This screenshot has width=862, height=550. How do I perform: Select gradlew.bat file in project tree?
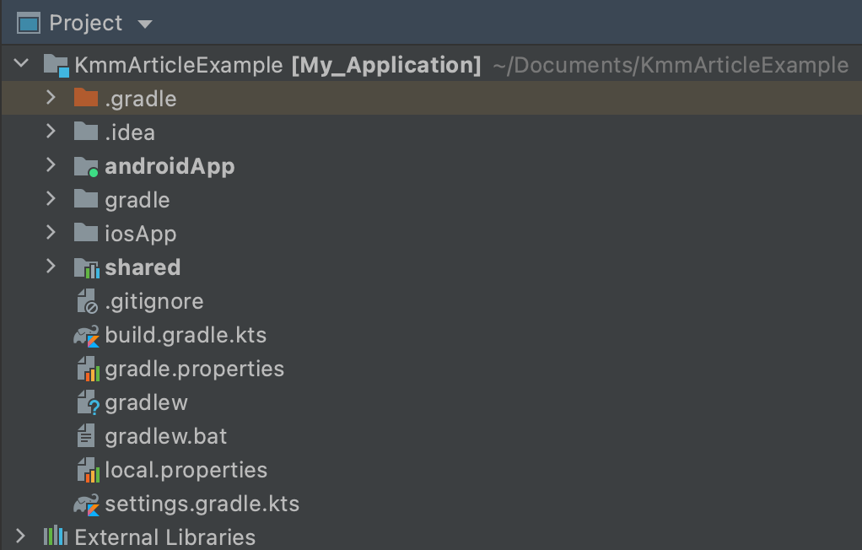pos(165,436)
